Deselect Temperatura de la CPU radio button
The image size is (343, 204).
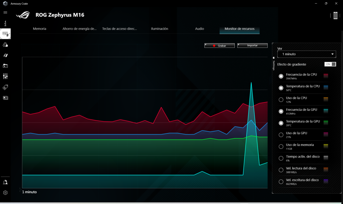point(281,88)
